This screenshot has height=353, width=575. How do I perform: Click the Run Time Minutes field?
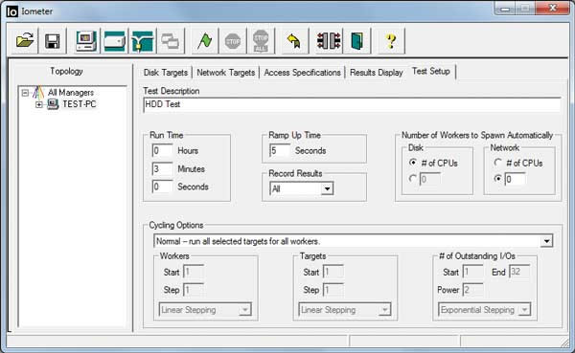coord(162,168)
